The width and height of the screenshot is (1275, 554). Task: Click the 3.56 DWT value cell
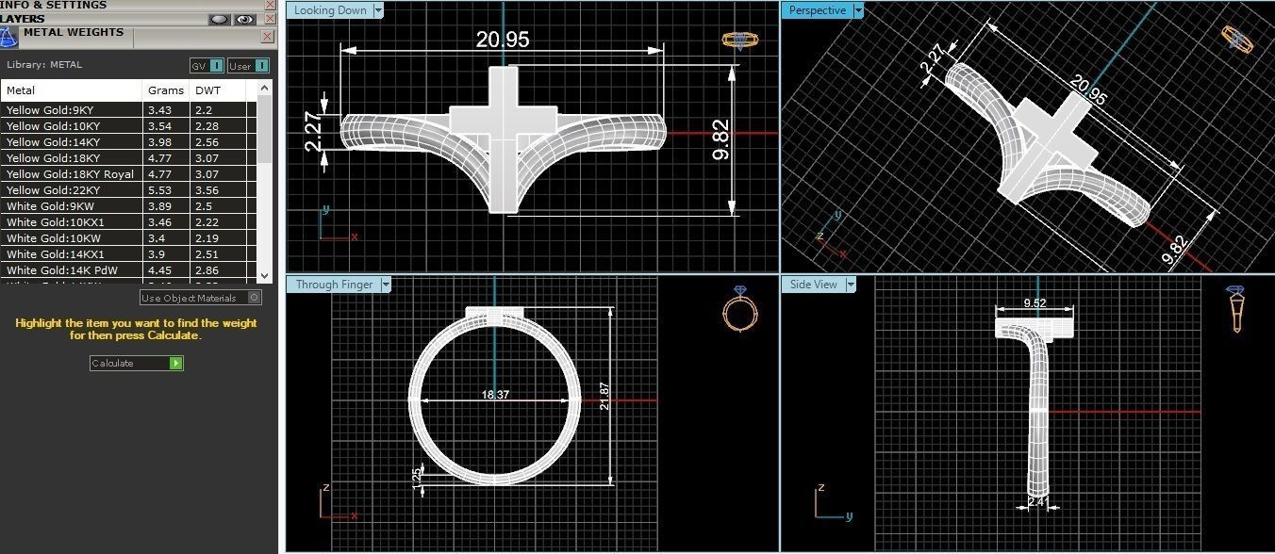[x=218, y=190]
